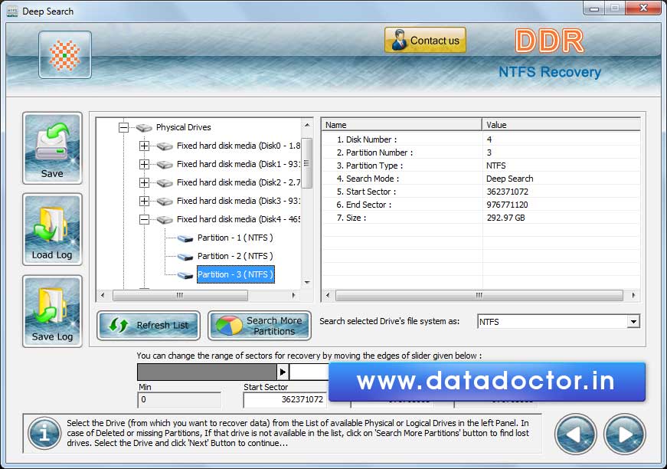Select Fixed hard disk media Disk0 label
Screen dimensions: 667x469
pyautogui.click(x=239, y=146)
